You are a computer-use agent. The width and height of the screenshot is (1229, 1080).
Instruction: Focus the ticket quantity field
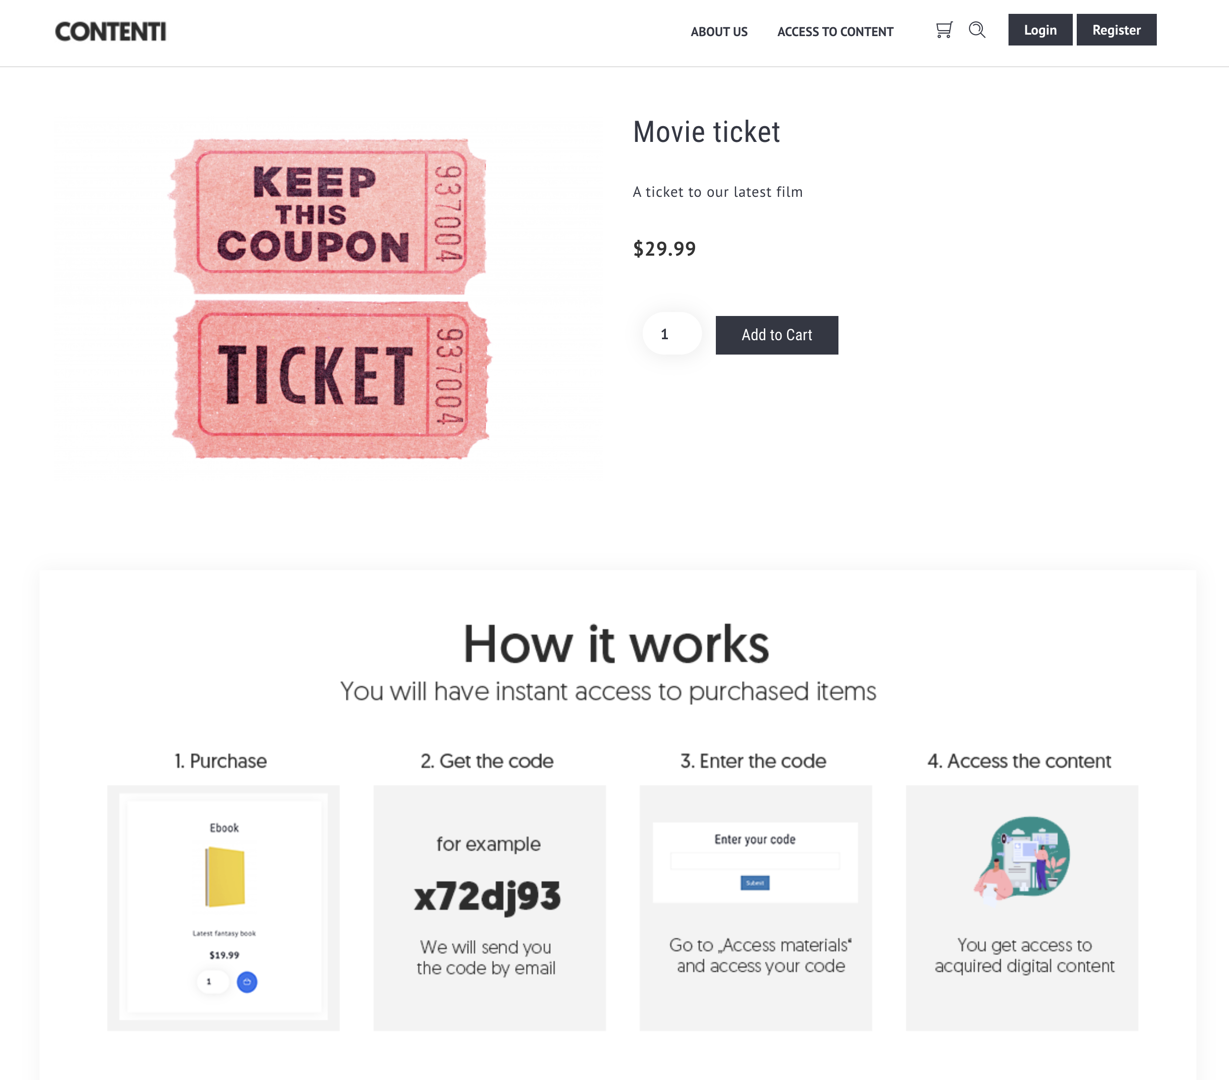[x=672, y=334]
